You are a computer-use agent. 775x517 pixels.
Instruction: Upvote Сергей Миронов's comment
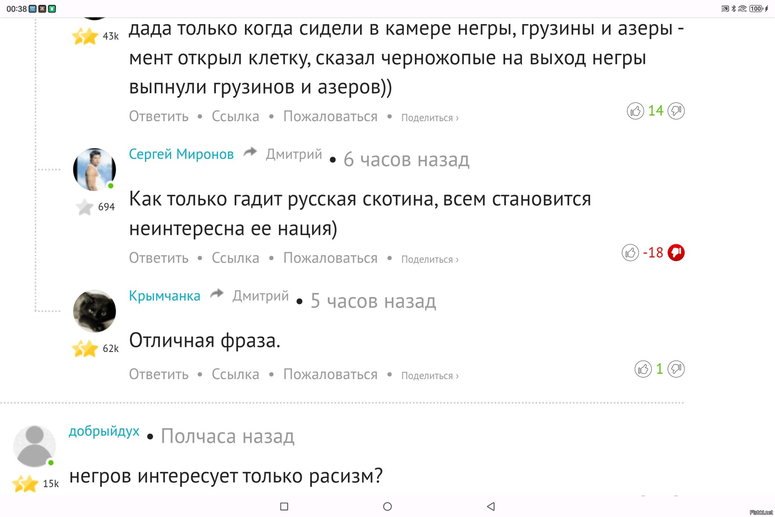coord(630,253)
